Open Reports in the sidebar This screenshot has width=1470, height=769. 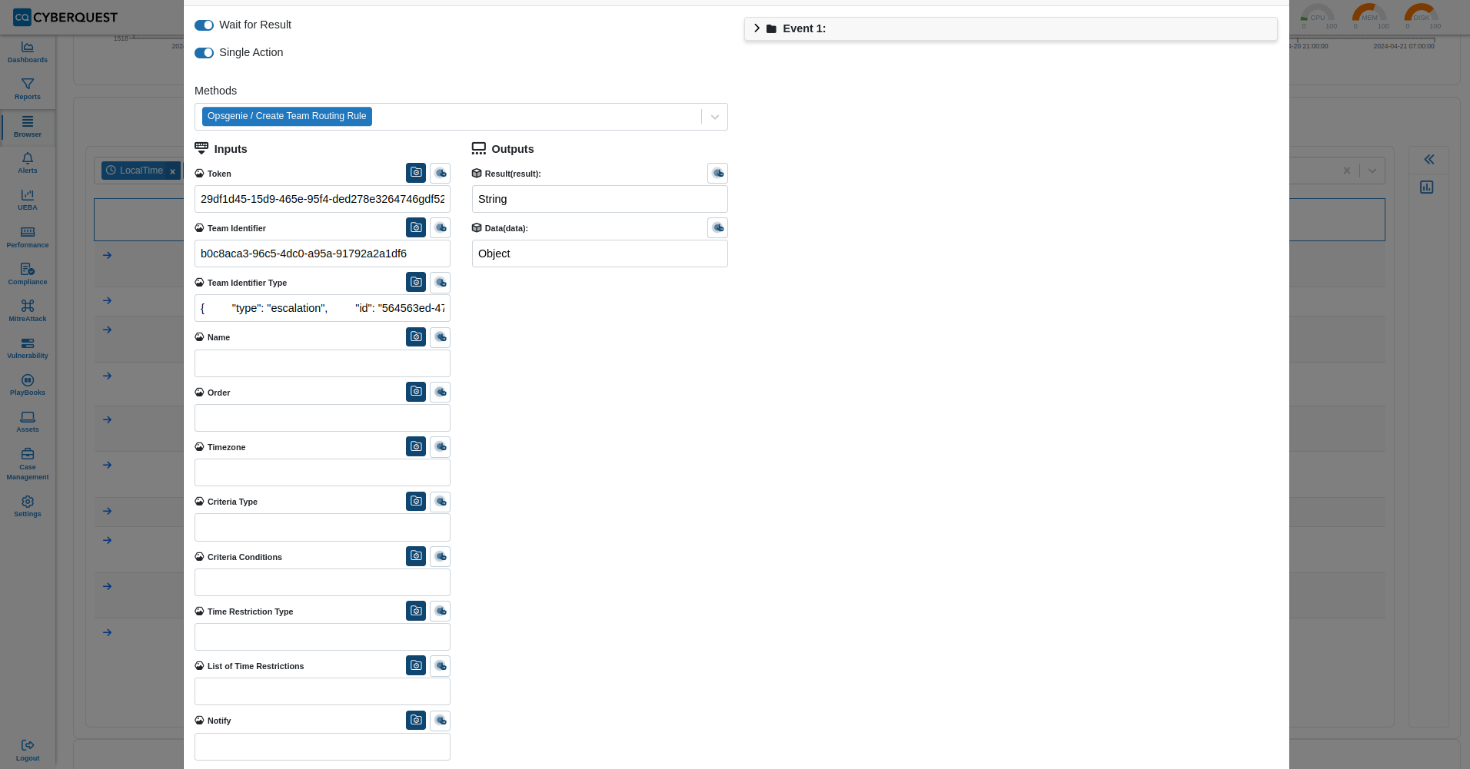28,89
